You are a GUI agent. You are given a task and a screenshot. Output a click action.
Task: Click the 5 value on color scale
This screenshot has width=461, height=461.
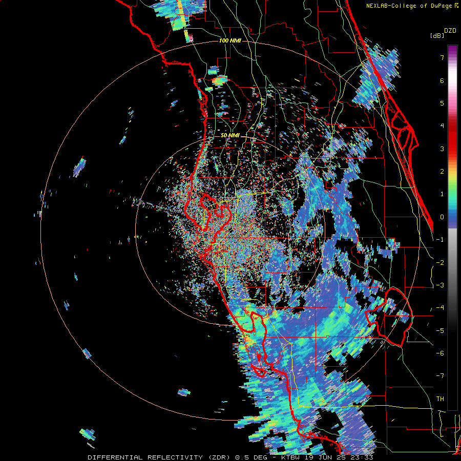[442, 103]
